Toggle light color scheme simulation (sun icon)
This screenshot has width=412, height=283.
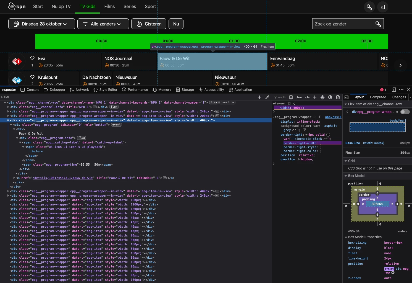coord(322,97)
